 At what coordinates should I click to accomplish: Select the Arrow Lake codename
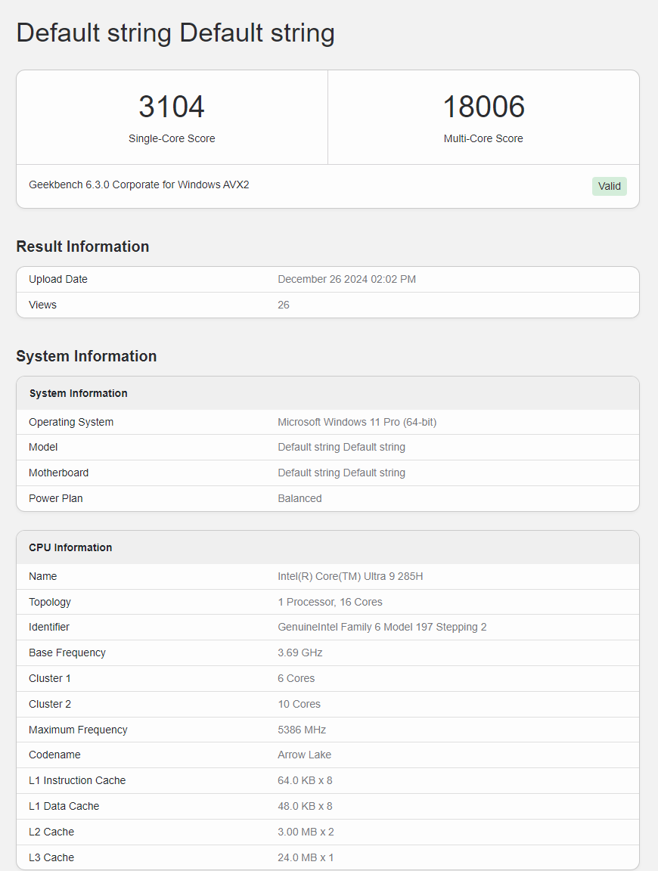click(304, 755)
